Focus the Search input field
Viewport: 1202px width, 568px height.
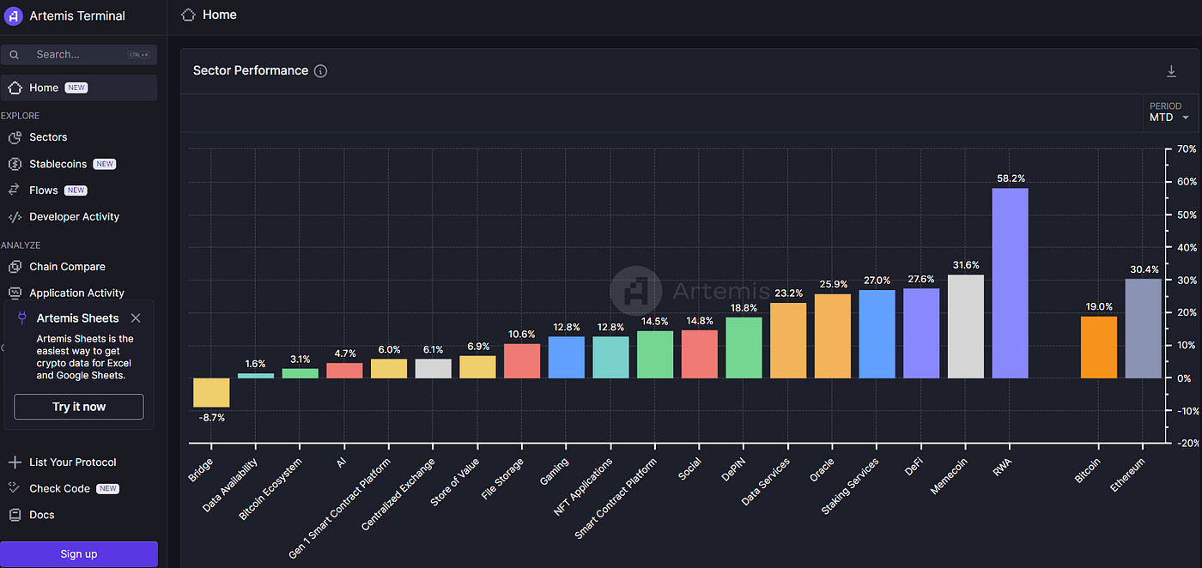click(79, 55)
